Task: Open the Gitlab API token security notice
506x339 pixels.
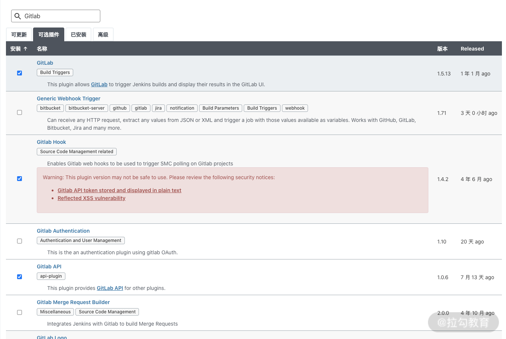Action: coord(119,190)
